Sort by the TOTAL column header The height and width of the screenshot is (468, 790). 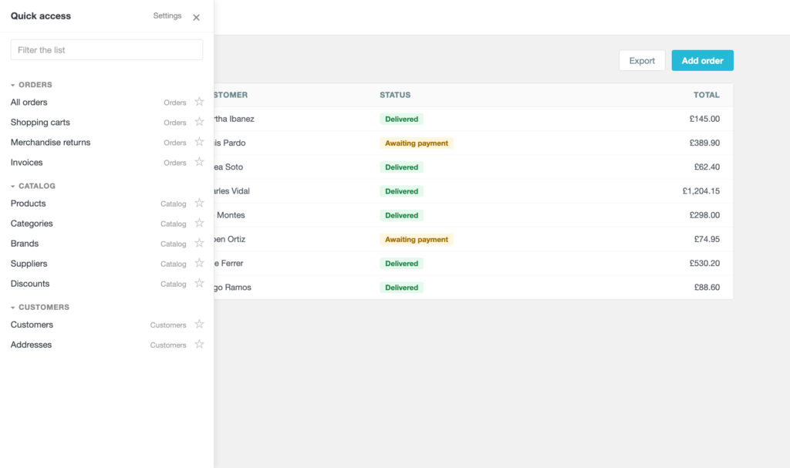point(707,95)
